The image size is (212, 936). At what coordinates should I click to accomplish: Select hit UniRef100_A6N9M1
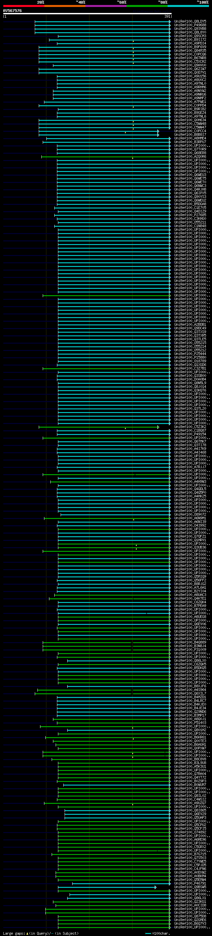(190, 518)
